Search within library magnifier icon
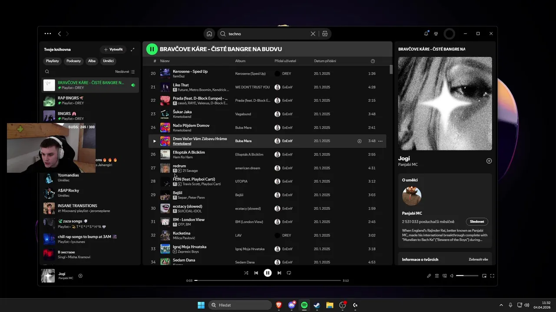 (47, 71)
